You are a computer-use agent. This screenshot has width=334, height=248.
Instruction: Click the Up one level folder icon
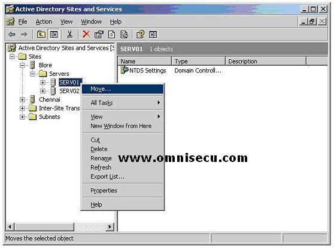click(x=41, y=34)
